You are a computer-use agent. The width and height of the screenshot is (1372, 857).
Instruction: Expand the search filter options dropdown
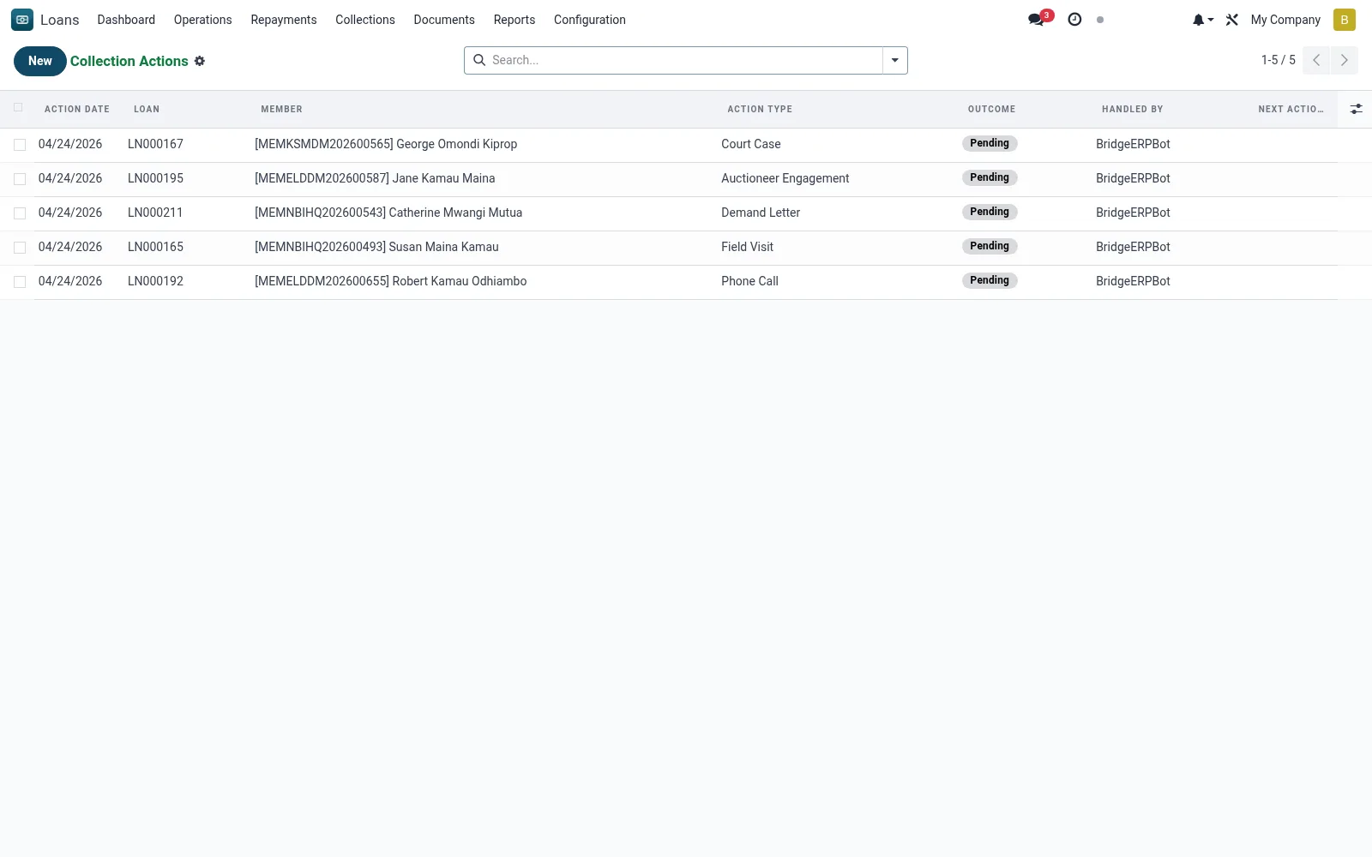[x=894, y=60]
